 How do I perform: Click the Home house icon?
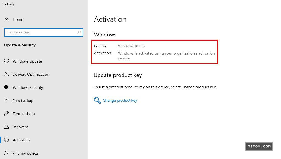(7, 19)
